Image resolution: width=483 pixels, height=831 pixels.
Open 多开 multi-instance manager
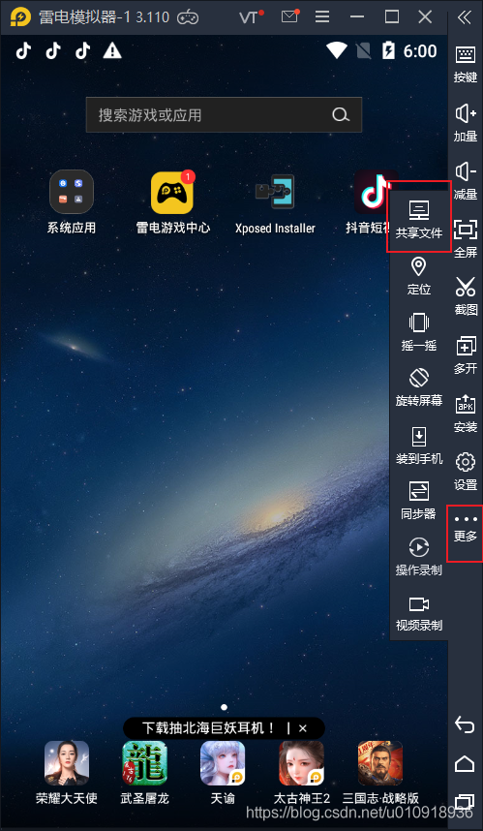466,354
